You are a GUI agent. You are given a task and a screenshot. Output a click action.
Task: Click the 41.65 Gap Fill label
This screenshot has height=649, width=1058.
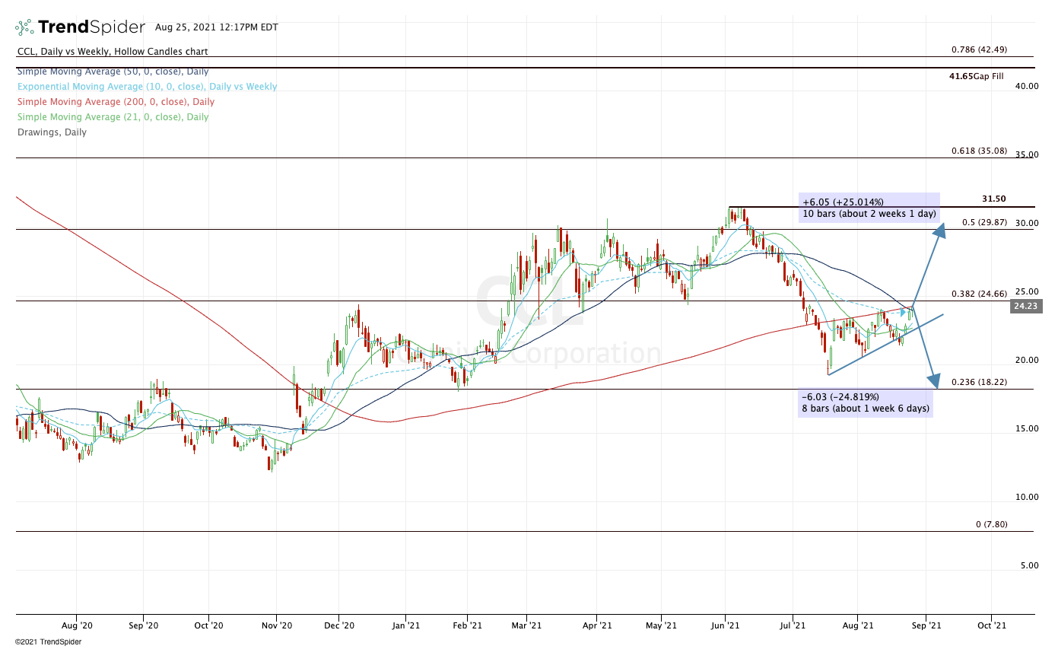click(x=977, y=76)
